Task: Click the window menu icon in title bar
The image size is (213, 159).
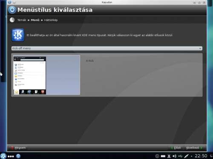Action: click(x=10, y=2)
